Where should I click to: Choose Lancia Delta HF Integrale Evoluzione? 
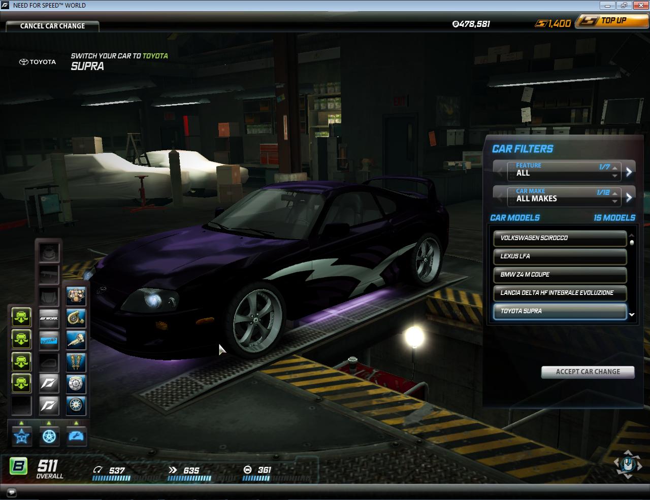pyautogui.click(x=560, y=293)
